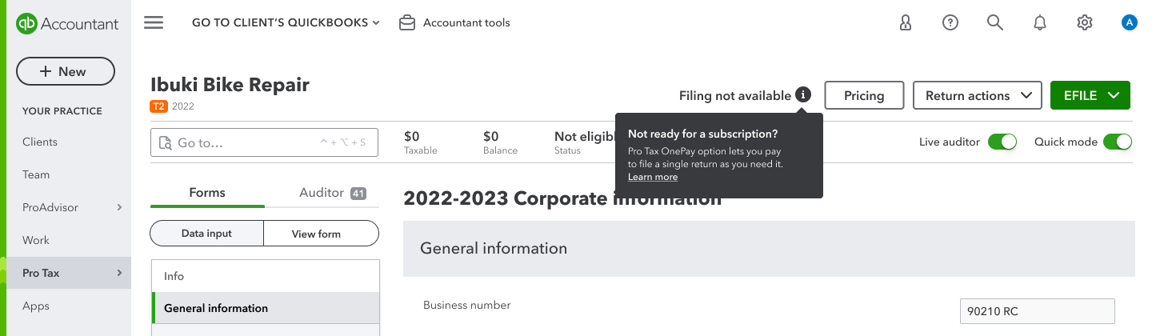
Task: Open the Return actions dropdown
Action: (978, 95)
